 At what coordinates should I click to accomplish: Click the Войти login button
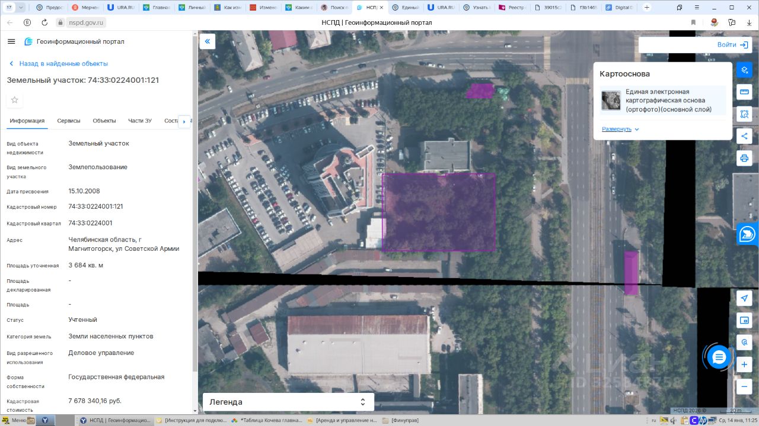(x=732, y=45)
